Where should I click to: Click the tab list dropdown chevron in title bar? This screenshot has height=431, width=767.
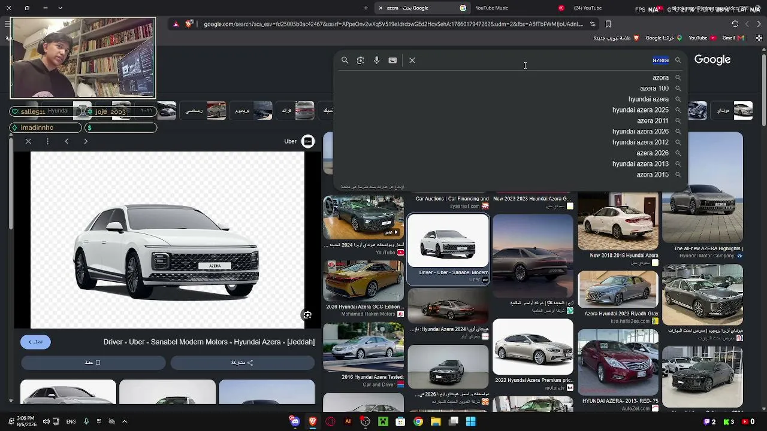[60, 8]
